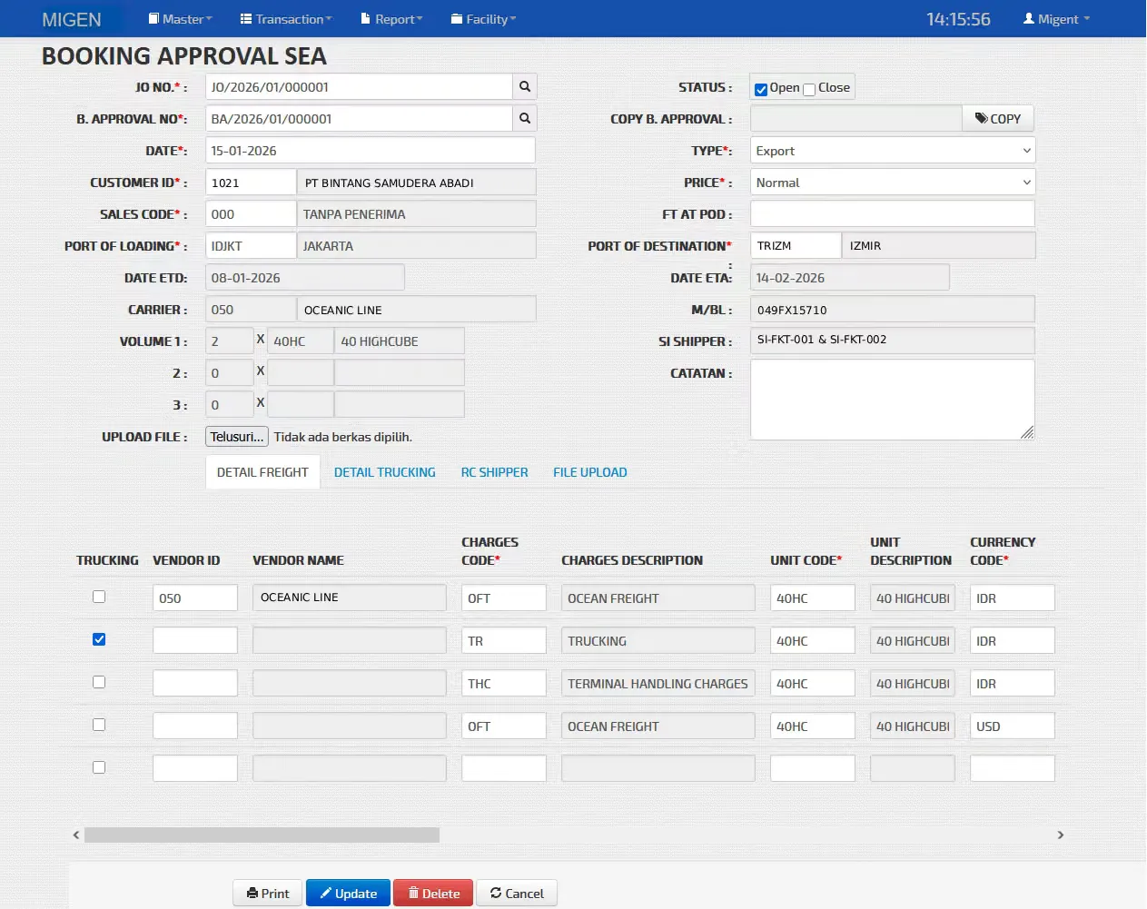Click the CUSTOMER ID field 1021

251,183
